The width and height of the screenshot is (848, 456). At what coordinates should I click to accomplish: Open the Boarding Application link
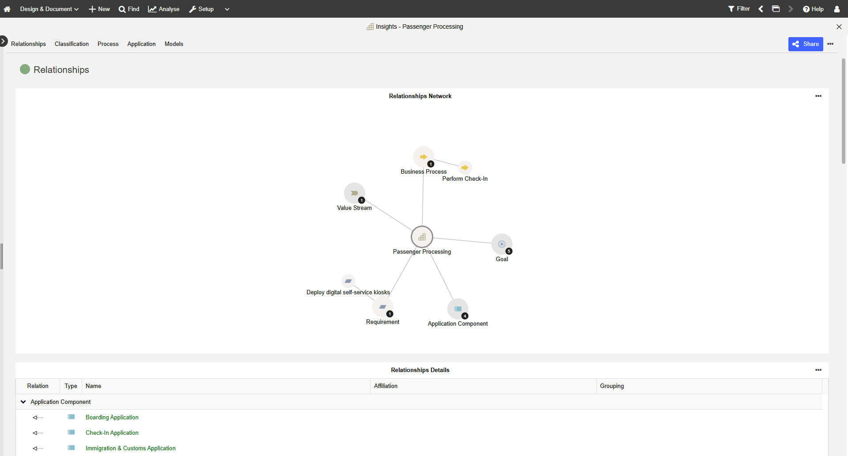point(112,417)
